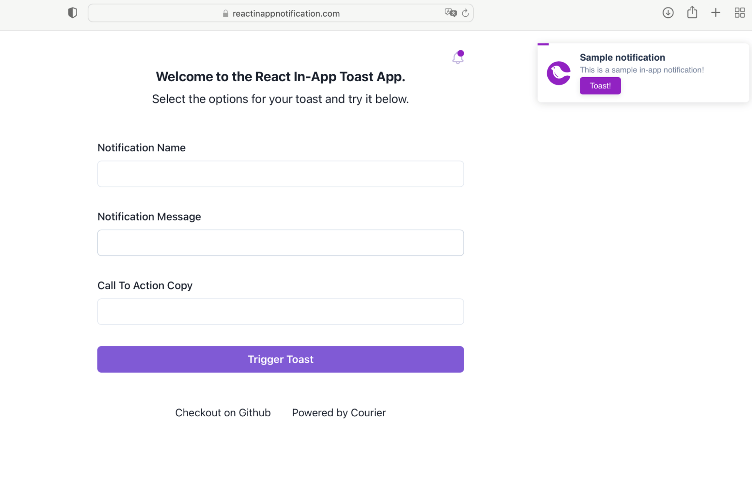
Task: Focus the Call To Action Copy field
Action: (x=280, y=312)
